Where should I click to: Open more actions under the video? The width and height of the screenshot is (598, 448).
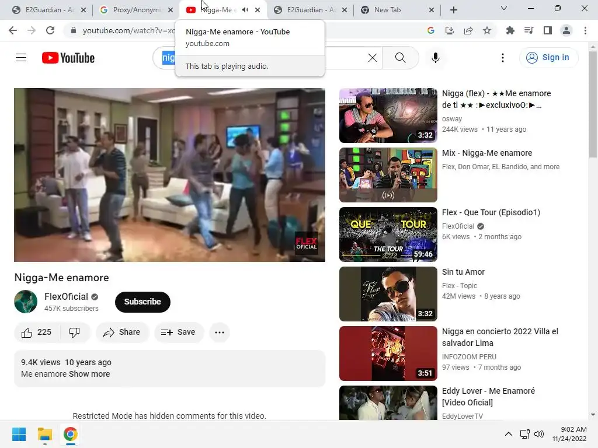[x=220, y=332]
